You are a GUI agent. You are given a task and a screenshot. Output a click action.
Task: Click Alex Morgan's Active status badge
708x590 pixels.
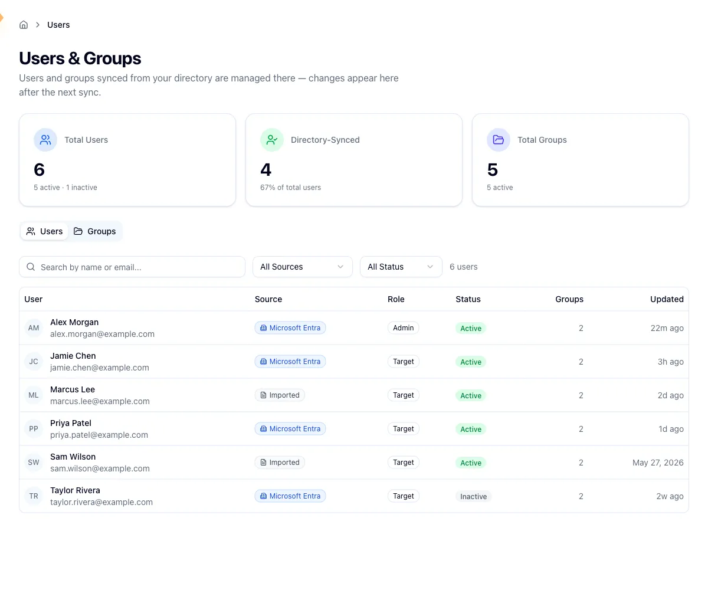tap(471, 329)
